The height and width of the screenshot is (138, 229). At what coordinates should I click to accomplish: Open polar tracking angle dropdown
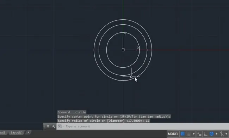click(216, 134)
